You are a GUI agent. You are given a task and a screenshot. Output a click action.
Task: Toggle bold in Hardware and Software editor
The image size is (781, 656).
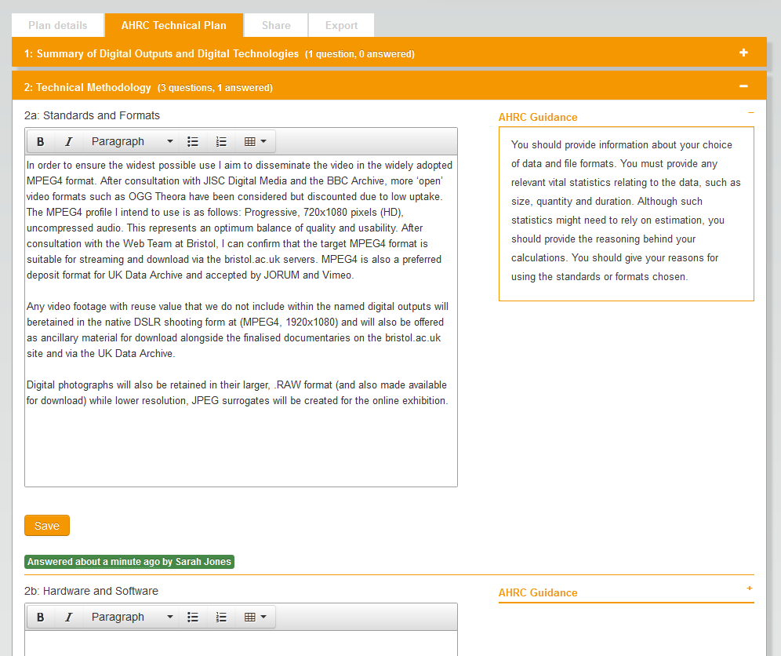tap(40, 618)
